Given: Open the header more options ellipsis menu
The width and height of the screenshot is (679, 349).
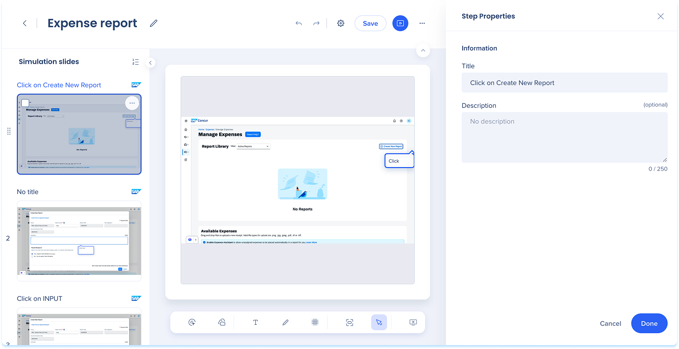Looking at the screenshot, I should point(422,23).
